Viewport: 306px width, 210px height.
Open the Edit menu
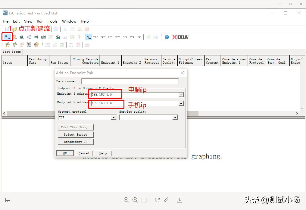point(16,21)
